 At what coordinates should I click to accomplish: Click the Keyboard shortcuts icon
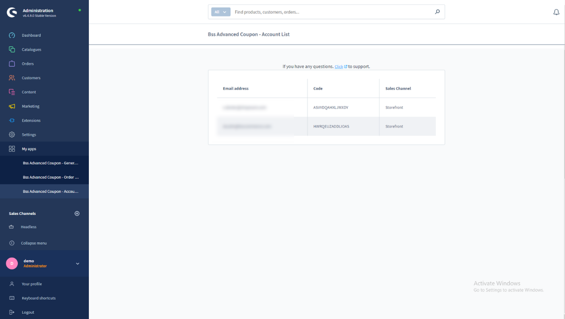pos(12,298)
